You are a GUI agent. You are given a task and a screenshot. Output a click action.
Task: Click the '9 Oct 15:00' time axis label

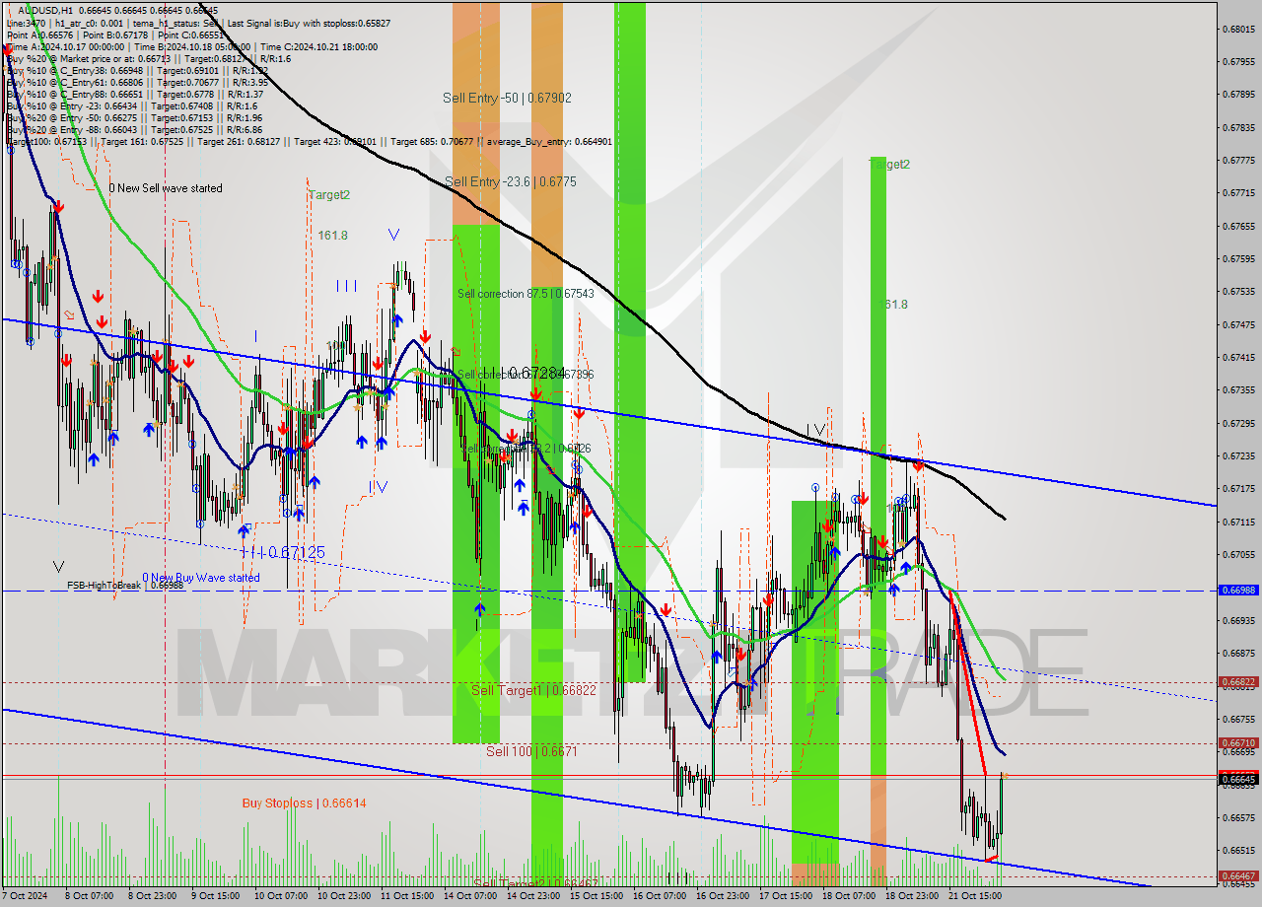coord(215,897)
